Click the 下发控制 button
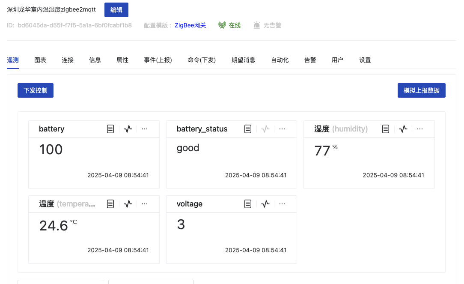The width and height of the screenshot is (464, 284). 36,90
